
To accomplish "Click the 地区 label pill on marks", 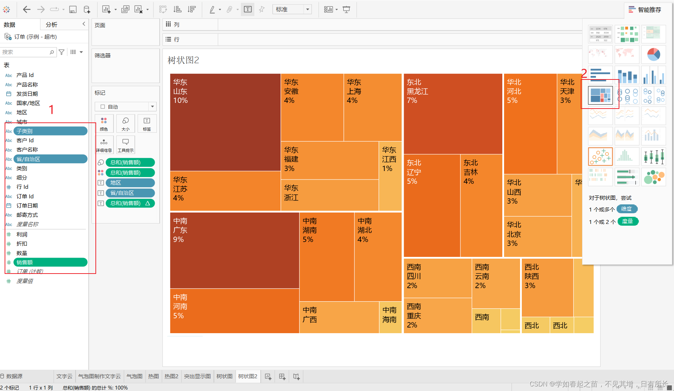I will pos(130,183).
